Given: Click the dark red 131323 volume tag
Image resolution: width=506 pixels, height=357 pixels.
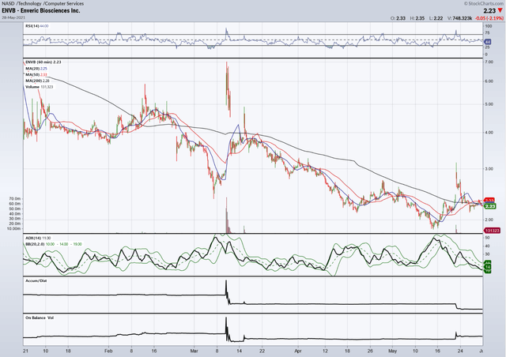Looking at the screenshot, I should 492,231.
